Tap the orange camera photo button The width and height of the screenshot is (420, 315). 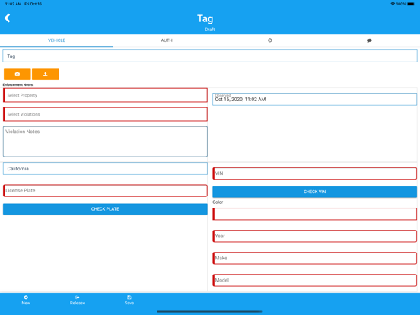point(17,75)
